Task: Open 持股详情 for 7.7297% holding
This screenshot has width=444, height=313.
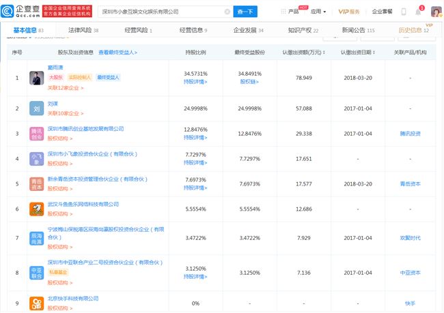Action: (x=195, y=162)
